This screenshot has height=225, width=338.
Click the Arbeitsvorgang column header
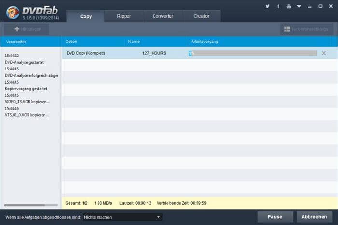[x=205, y=42]
